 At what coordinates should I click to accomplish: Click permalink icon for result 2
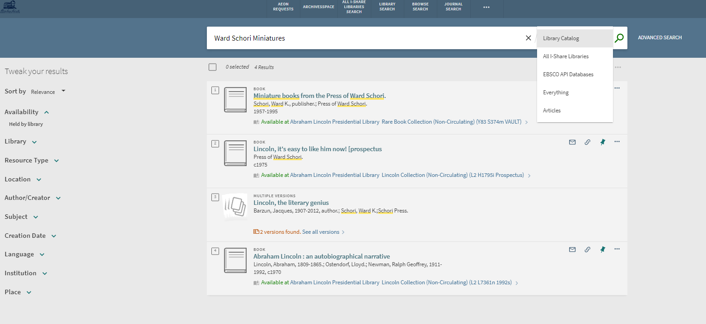point(587,142)
